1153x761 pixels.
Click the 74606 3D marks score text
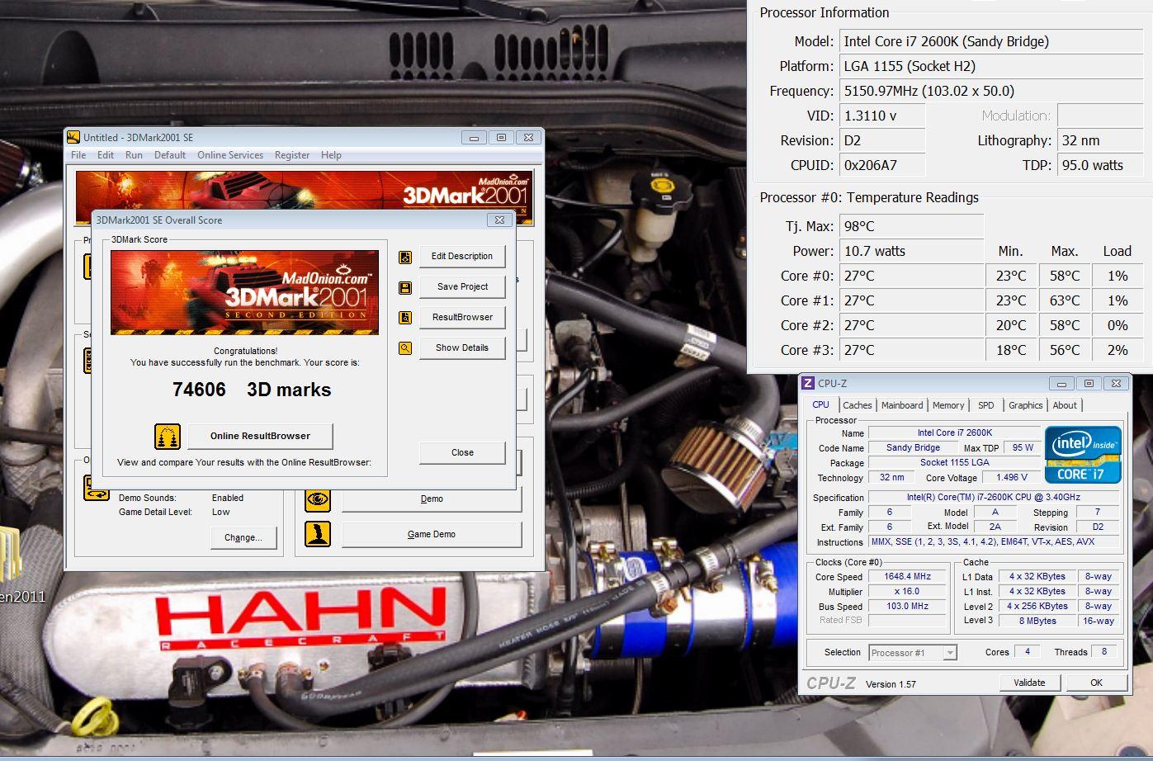(252, 390)
